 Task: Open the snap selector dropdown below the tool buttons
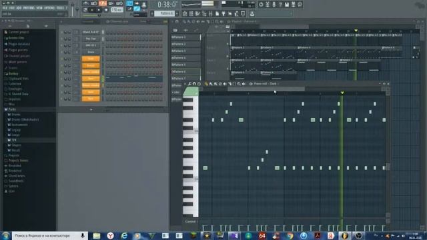140,15
